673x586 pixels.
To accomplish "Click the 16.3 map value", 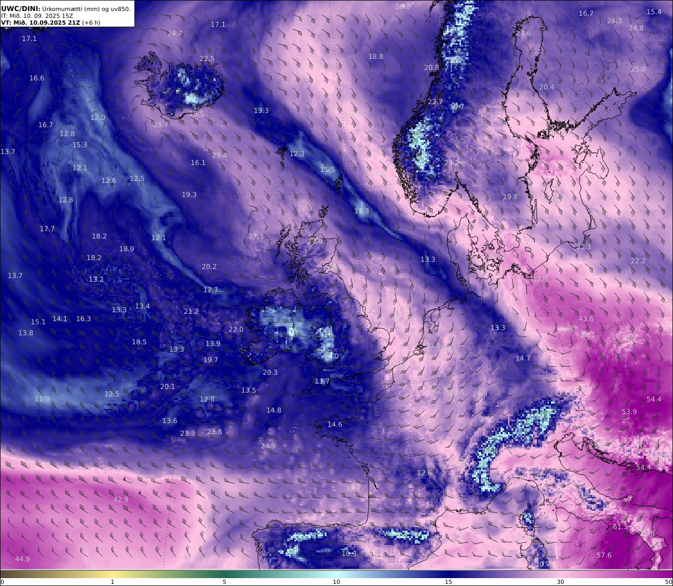I will pyautogui.click(x=84, y=318).
